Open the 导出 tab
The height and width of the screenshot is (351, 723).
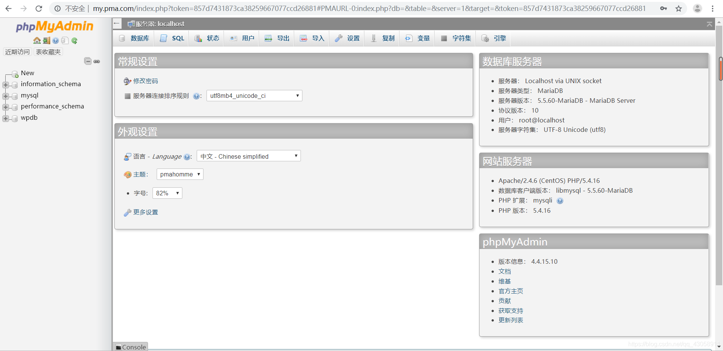pyautogui.click(x=277, y=38)
